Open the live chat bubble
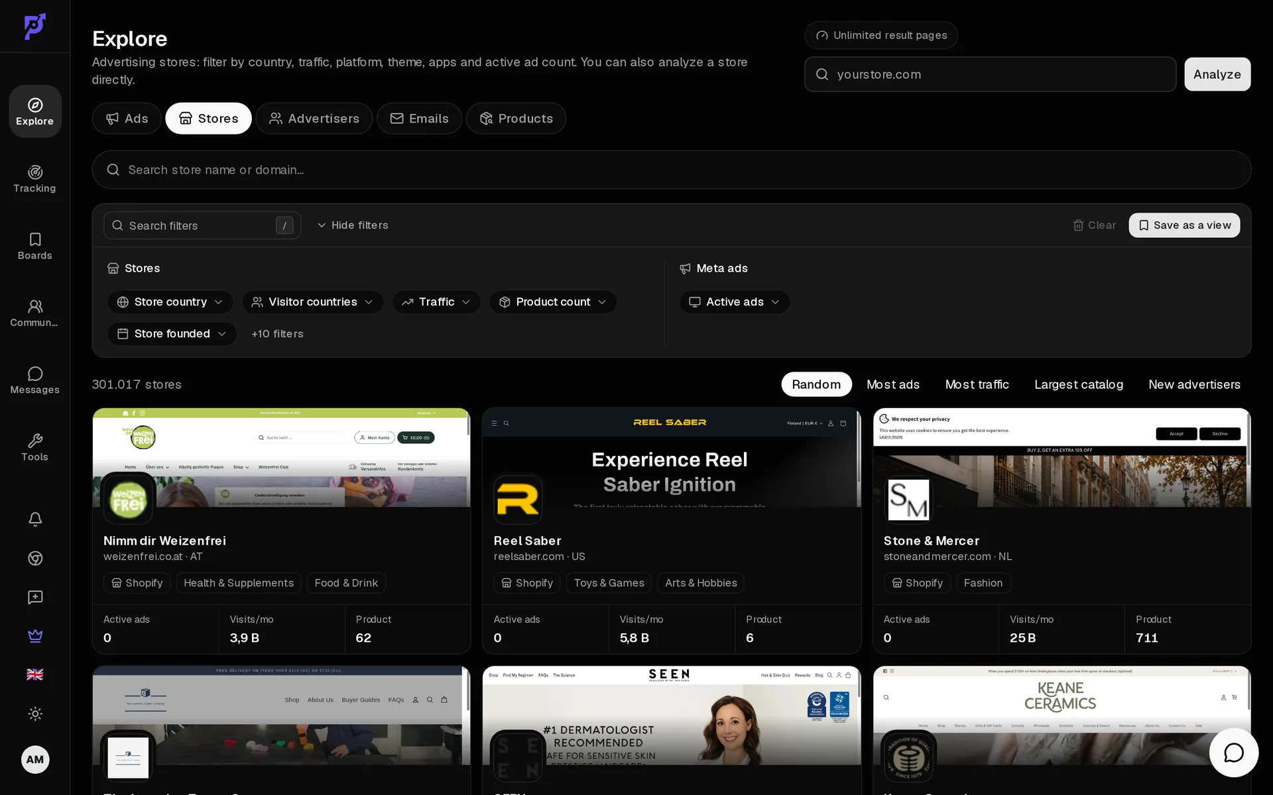 pyautogui.click(x=1233, y=753)
